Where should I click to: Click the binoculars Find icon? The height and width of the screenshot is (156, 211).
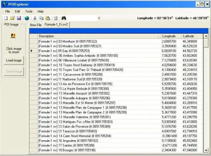click(x=64, y=18)
